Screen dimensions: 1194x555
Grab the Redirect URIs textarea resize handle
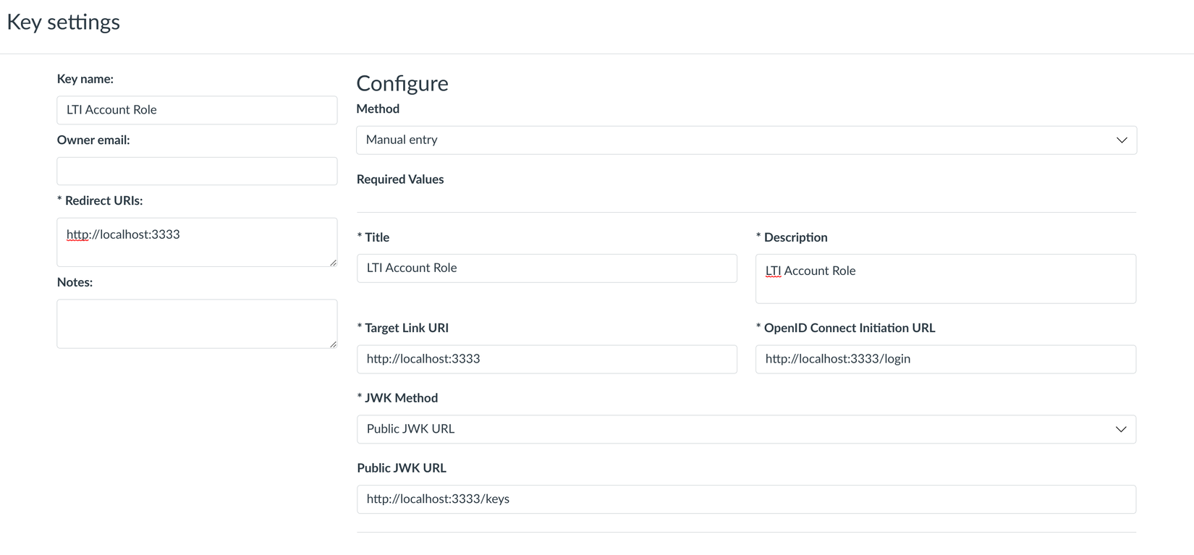[333, 263]
